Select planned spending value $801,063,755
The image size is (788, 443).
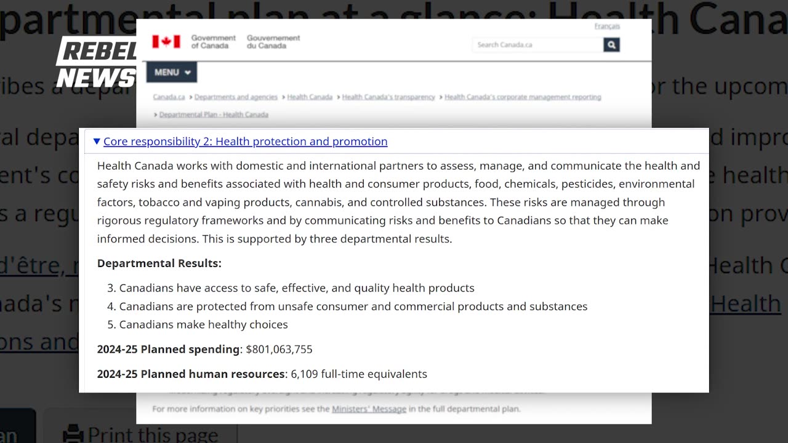(x=279, y=349)
